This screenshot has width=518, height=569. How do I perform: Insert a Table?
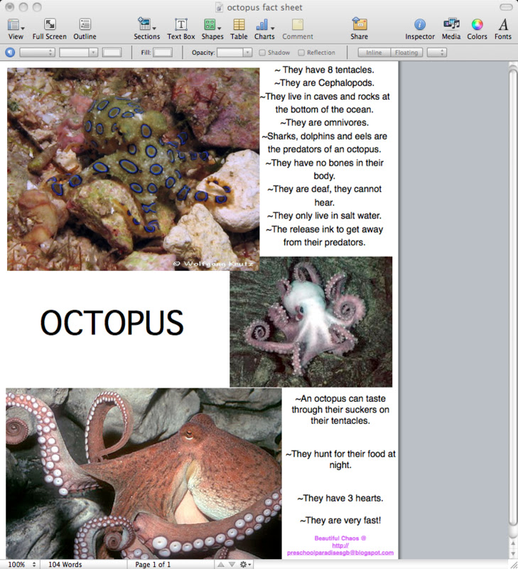[x=239, y=29]
